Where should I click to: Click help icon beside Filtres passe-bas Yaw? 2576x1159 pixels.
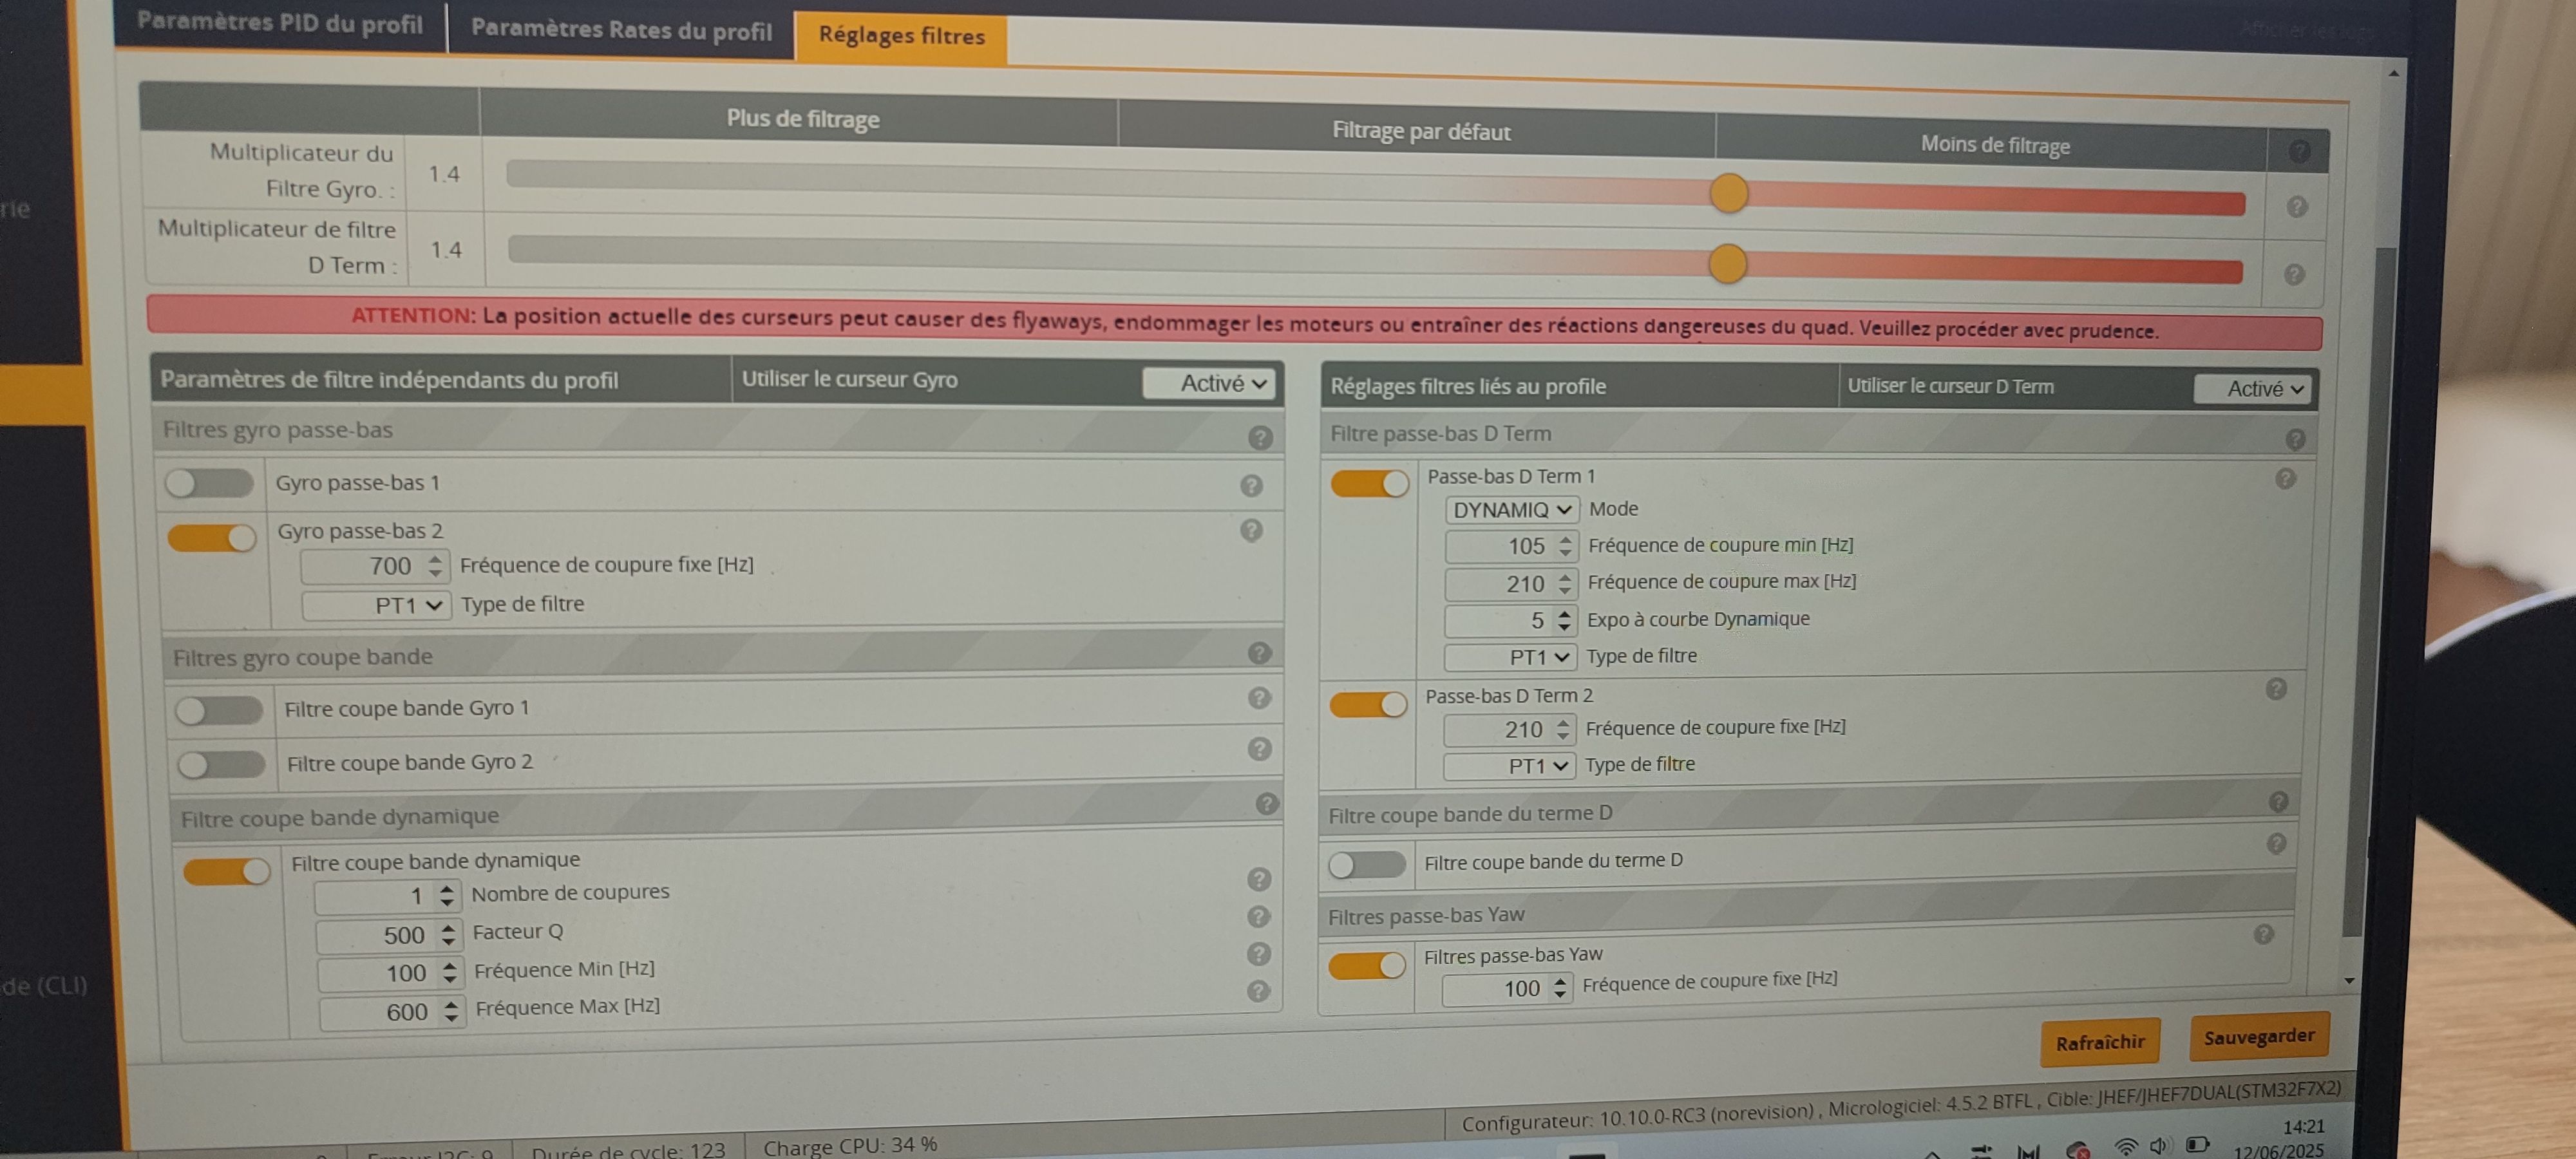[2264, 934]
